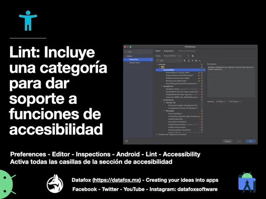Viewport: 266px width, 199px height.
Task: Click error icon next to Extra translation
Action: (199, 114)
